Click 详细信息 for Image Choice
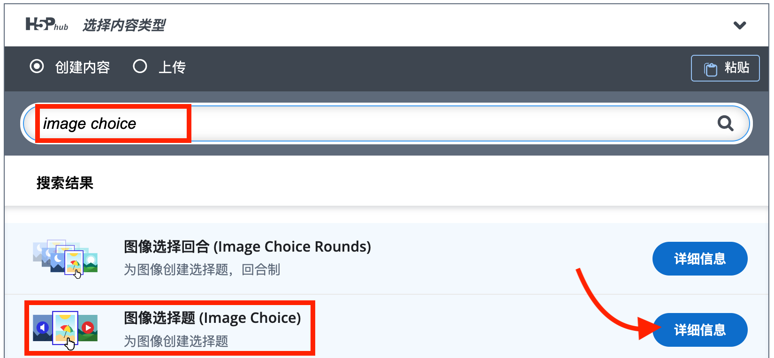The height and width of the screenshot is (358, 774). [x=699, y=330]
